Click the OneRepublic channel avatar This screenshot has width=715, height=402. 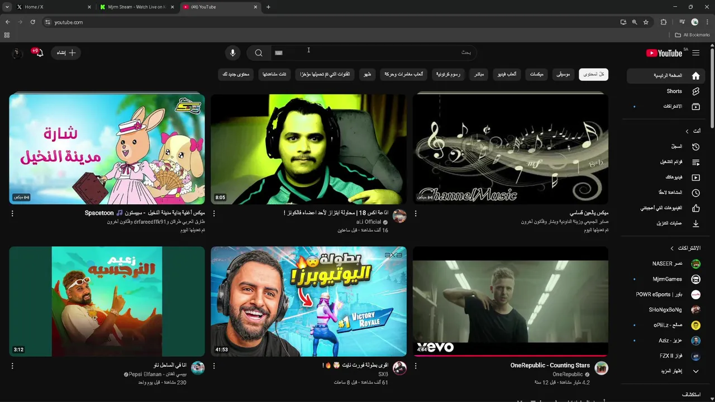tap(601, 368)
